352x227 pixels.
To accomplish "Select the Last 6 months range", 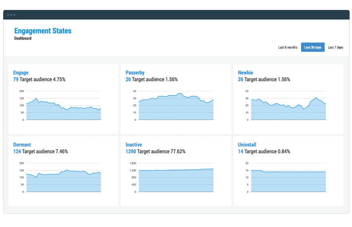I will (287, 47).
